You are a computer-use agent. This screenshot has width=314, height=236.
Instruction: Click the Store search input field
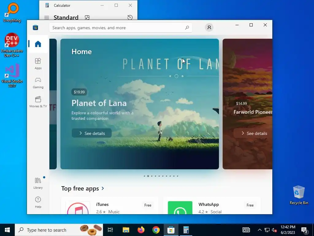121,28
